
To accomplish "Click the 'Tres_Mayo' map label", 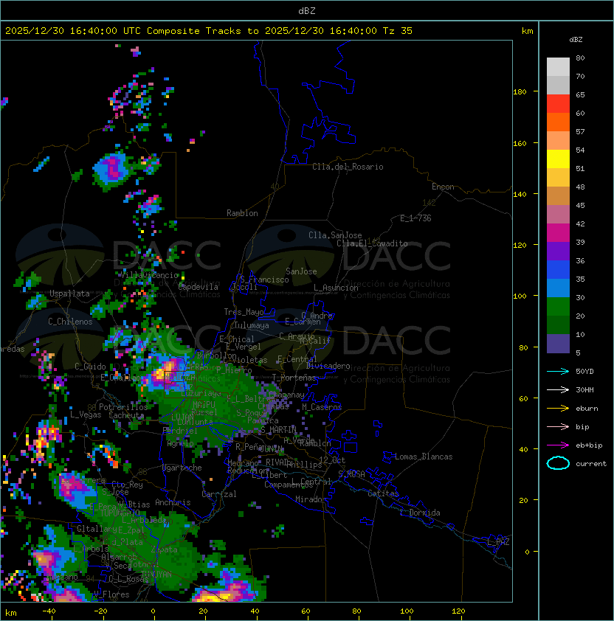I will (x=244, y=312).
